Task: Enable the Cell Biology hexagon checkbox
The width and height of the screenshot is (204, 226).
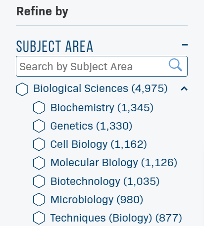Action: pos(39,144)
